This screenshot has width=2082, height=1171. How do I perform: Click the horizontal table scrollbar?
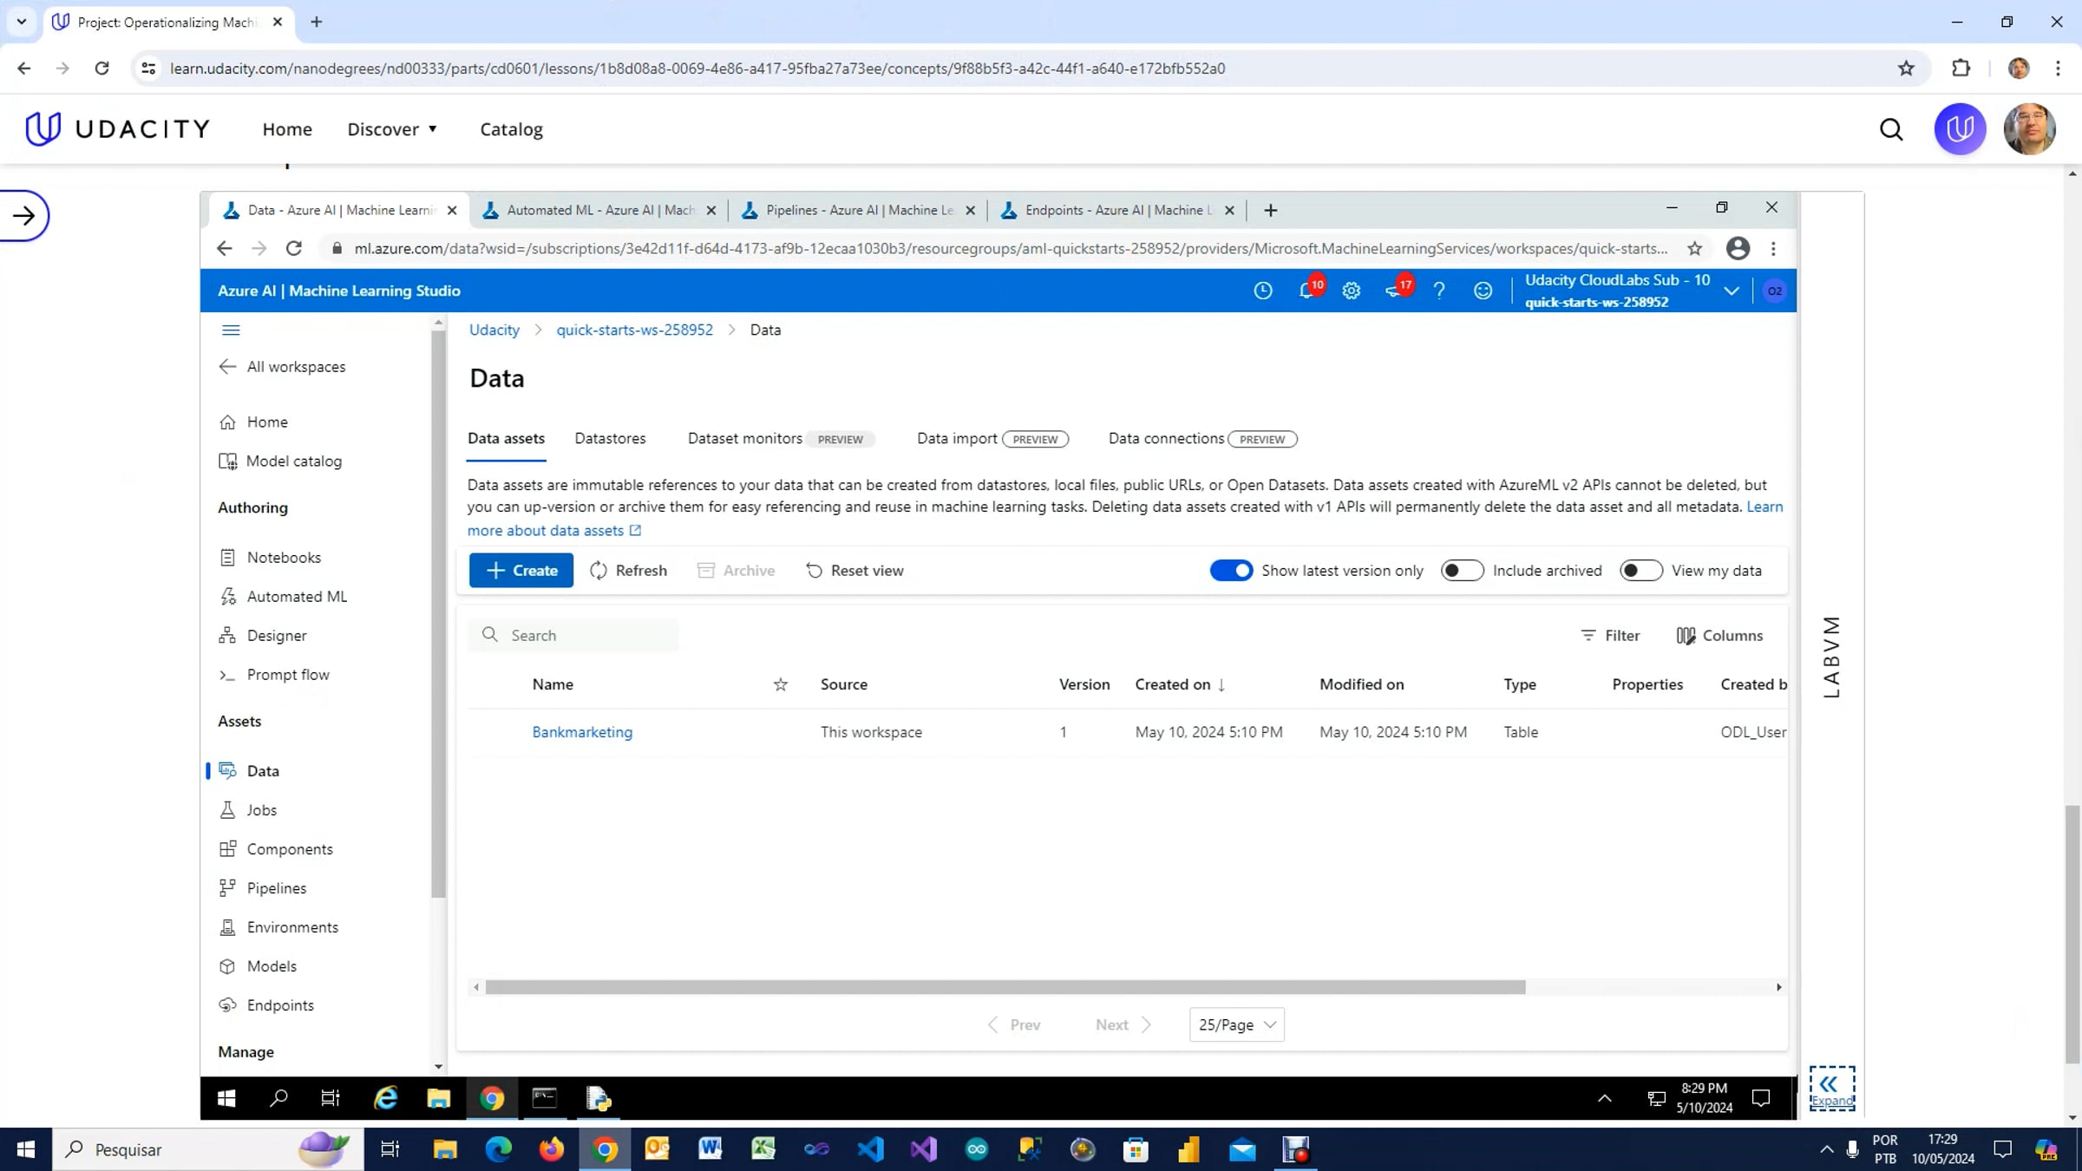pos(1005,987)
